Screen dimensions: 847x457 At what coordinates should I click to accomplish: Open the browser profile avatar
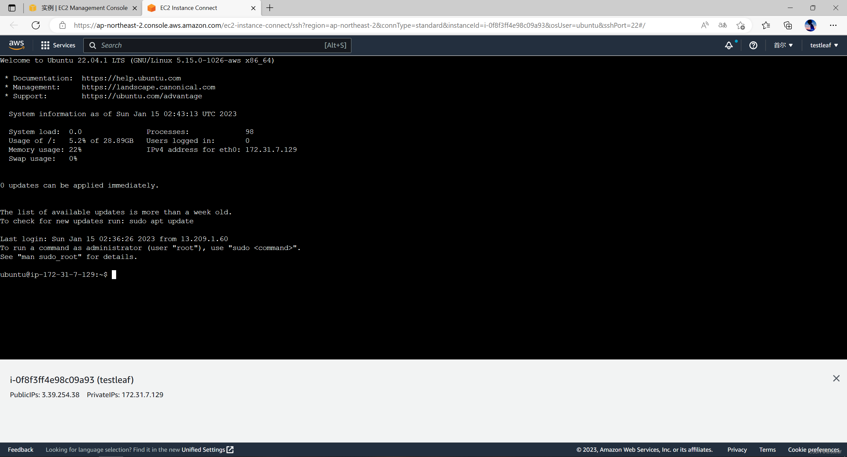(x=811, y=25)
